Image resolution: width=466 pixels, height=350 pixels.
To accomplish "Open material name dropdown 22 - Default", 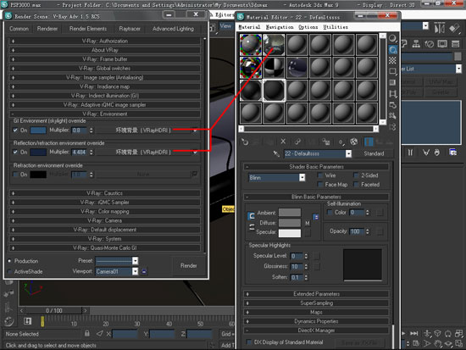I will tap(348, 153).
